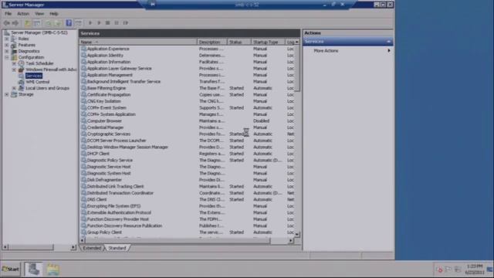The width and height of the screenshot is (494, 278).
Task: Expand the Roles tree node
Action: [7, 39]
